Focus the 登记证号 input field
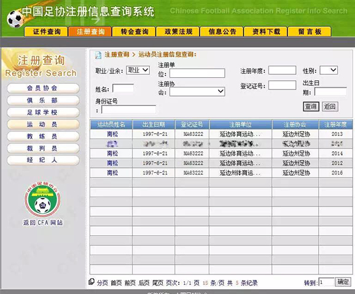 coord(283,85)
